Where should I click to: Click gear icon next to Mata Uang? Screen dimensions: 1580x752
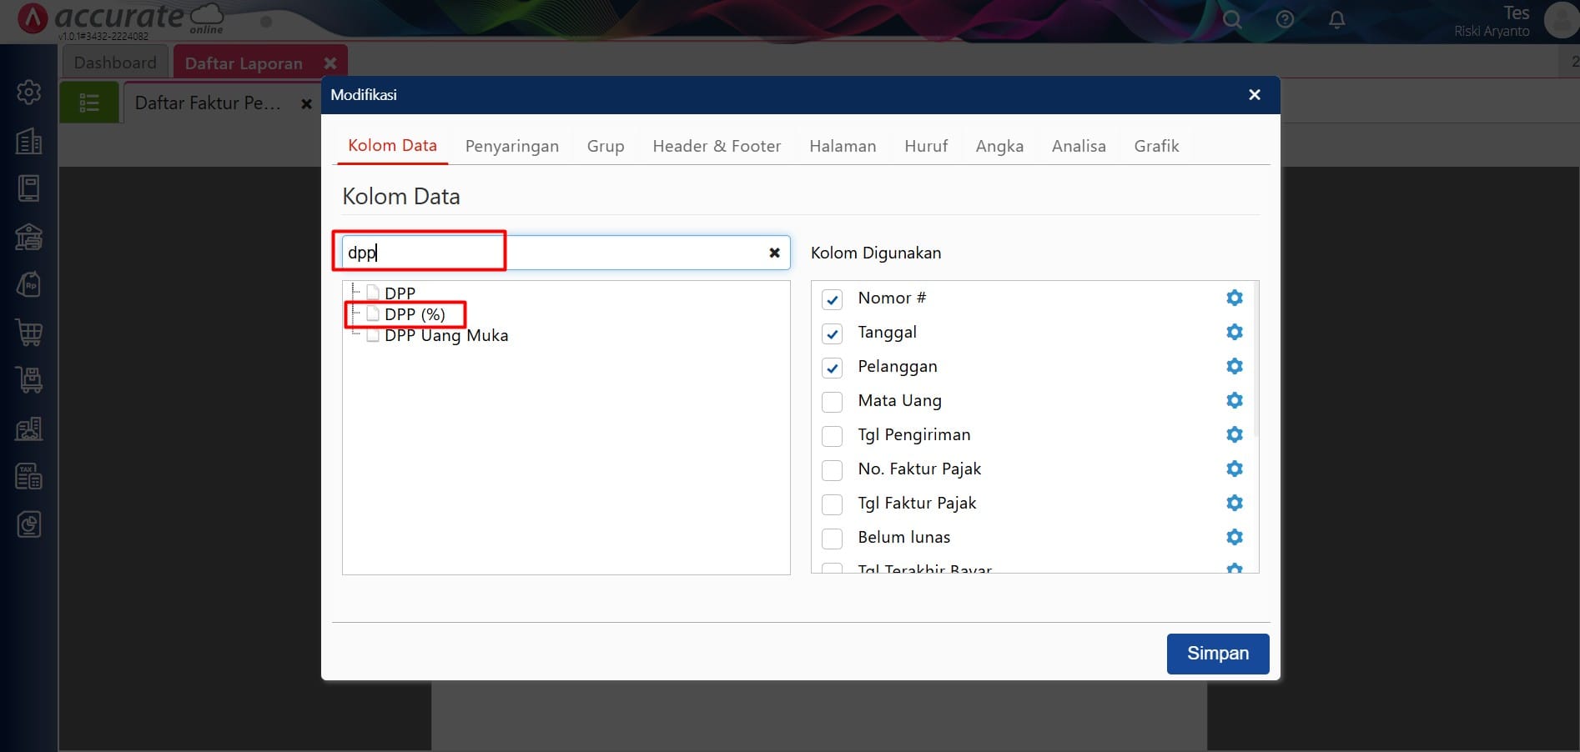click(1234, 400)
